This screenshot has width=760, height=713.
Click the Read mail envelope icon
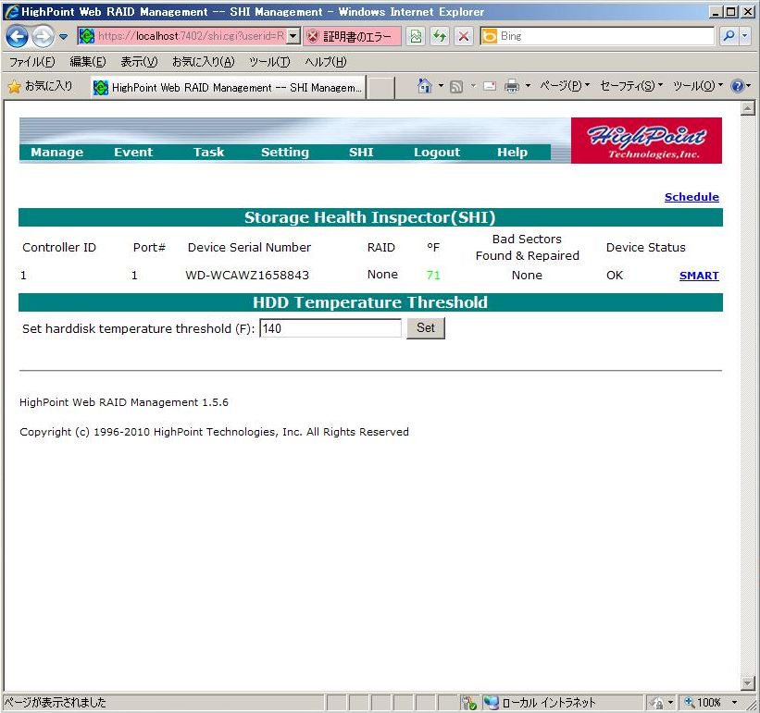click(x=490, y=87)
